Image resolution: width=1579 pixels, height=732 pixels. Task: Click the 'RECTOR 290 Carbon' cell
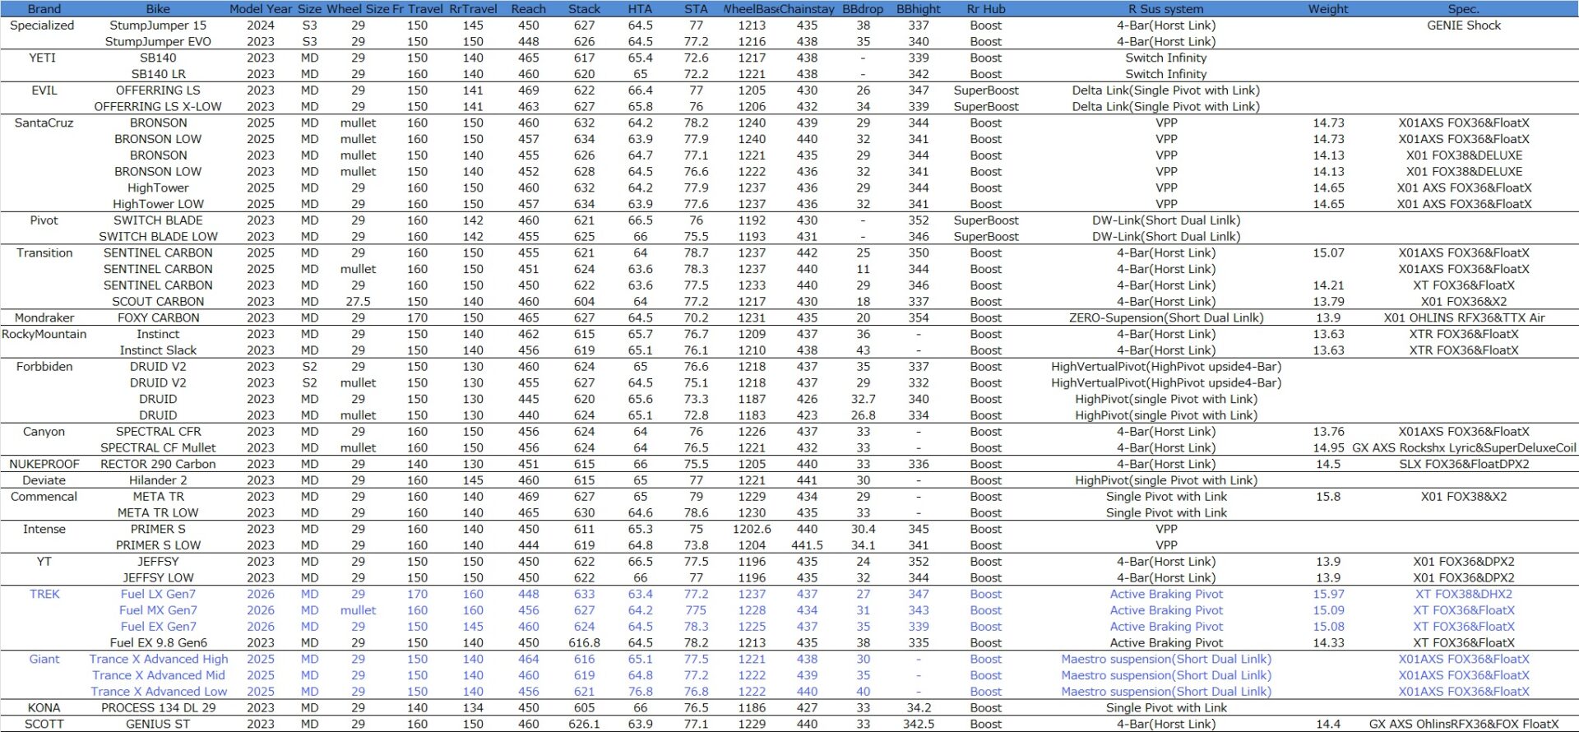click(158, 464)
